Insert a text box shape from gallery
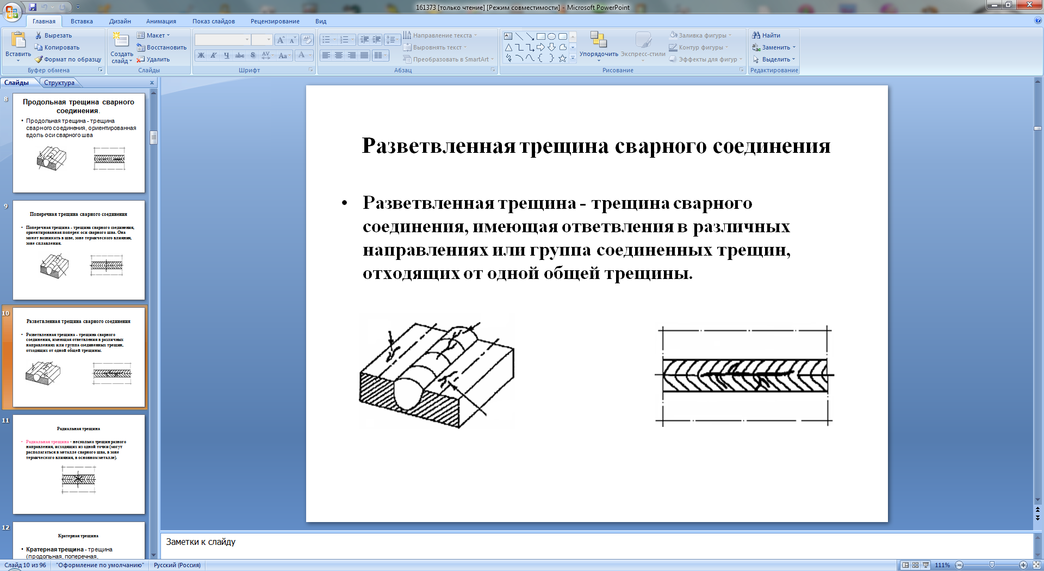 click(x=508, y=36)
